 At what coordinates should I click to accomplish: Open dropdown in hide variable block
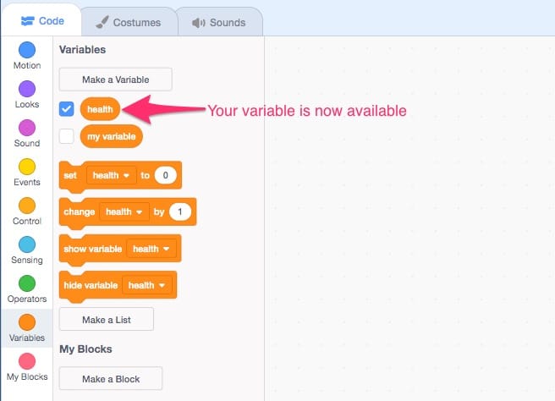point(147,285)
